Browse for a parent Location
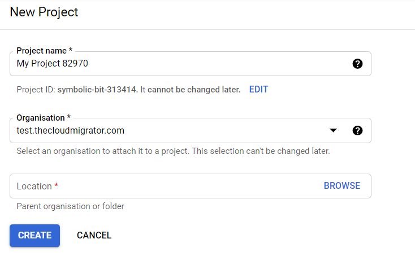Image resolution: width=415 pixels, height=270 pixels. [x=342, y=186]
